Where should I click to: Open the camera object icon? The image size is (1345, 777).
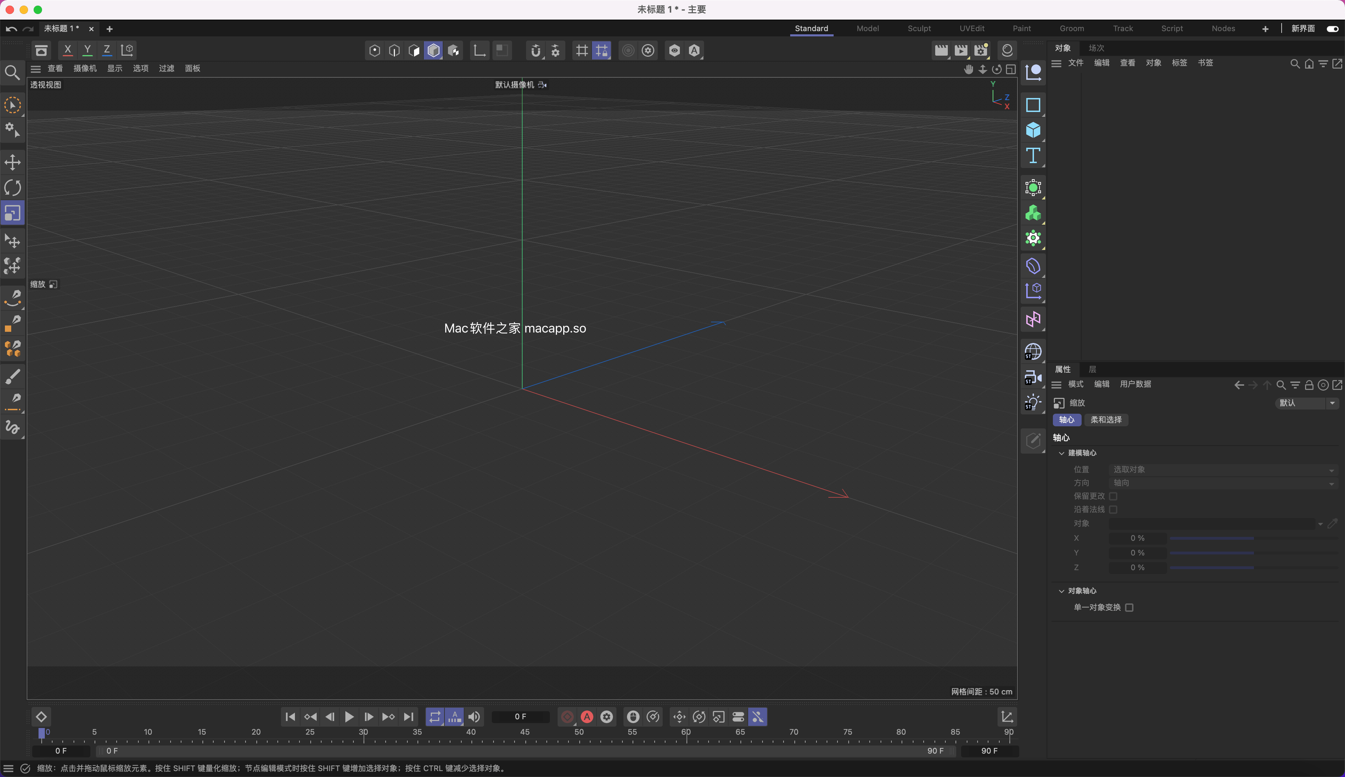point(1033,378)
